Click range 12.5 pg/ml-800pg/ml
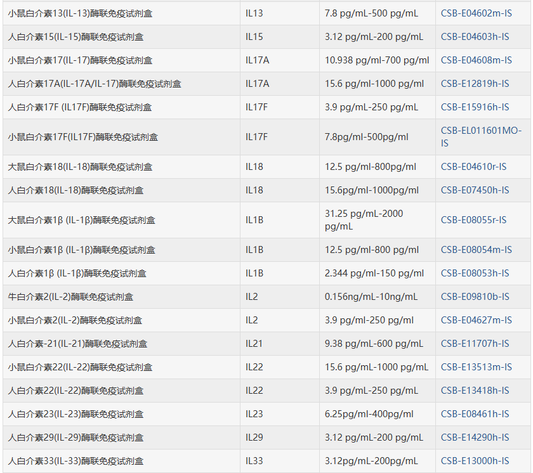This screenshot has height=473, width=533. (370, 167)
